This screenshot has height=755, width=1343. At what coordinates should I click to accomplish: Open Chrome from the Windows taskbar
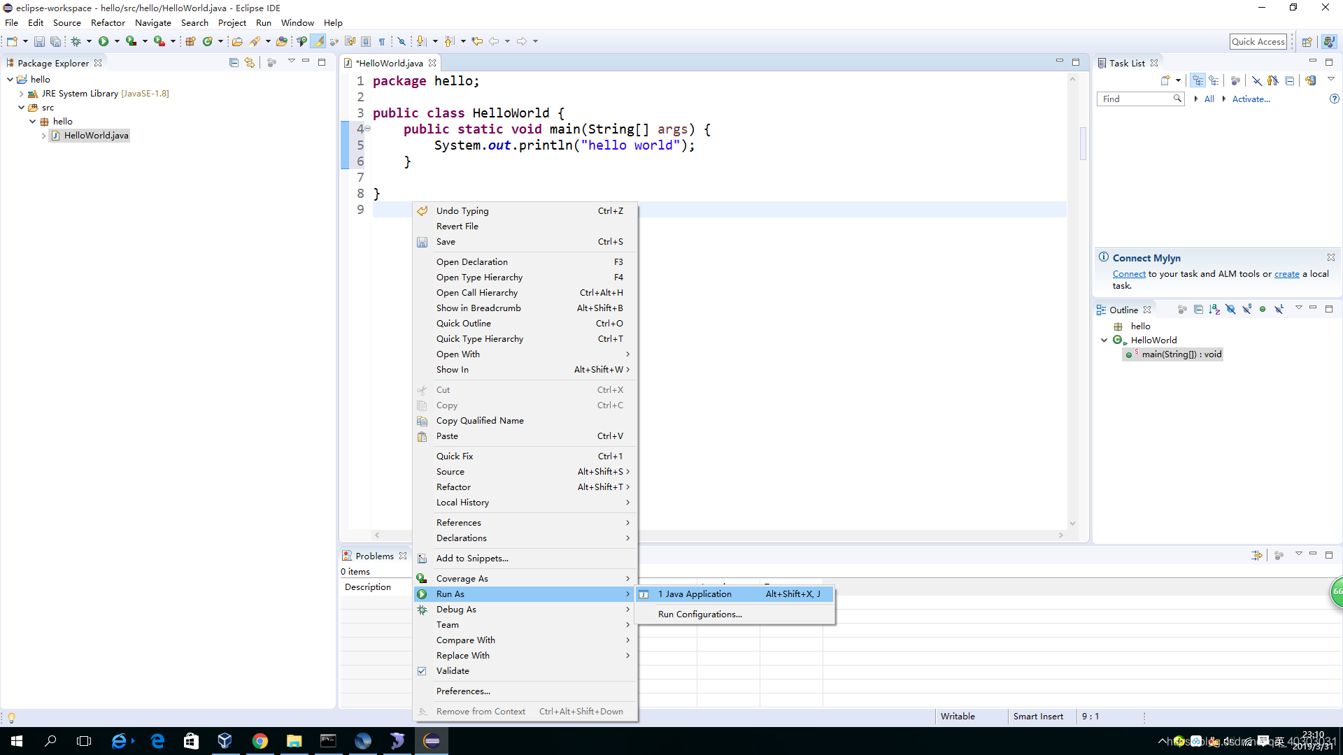tap(260, 741)
